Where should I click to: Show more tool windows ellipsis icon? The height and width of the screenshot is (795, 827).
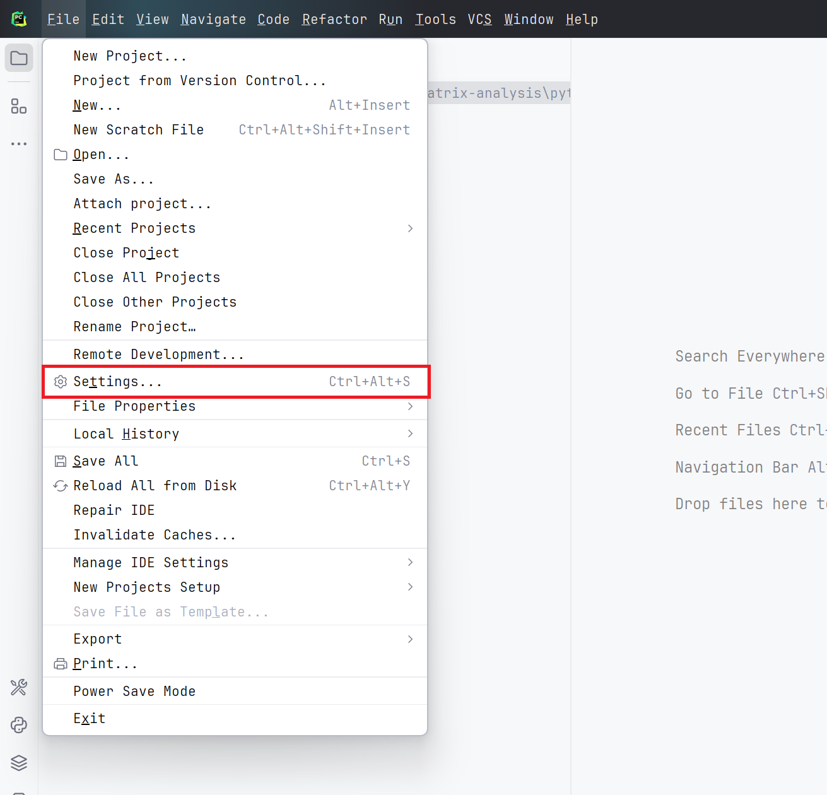click(19, 144)
